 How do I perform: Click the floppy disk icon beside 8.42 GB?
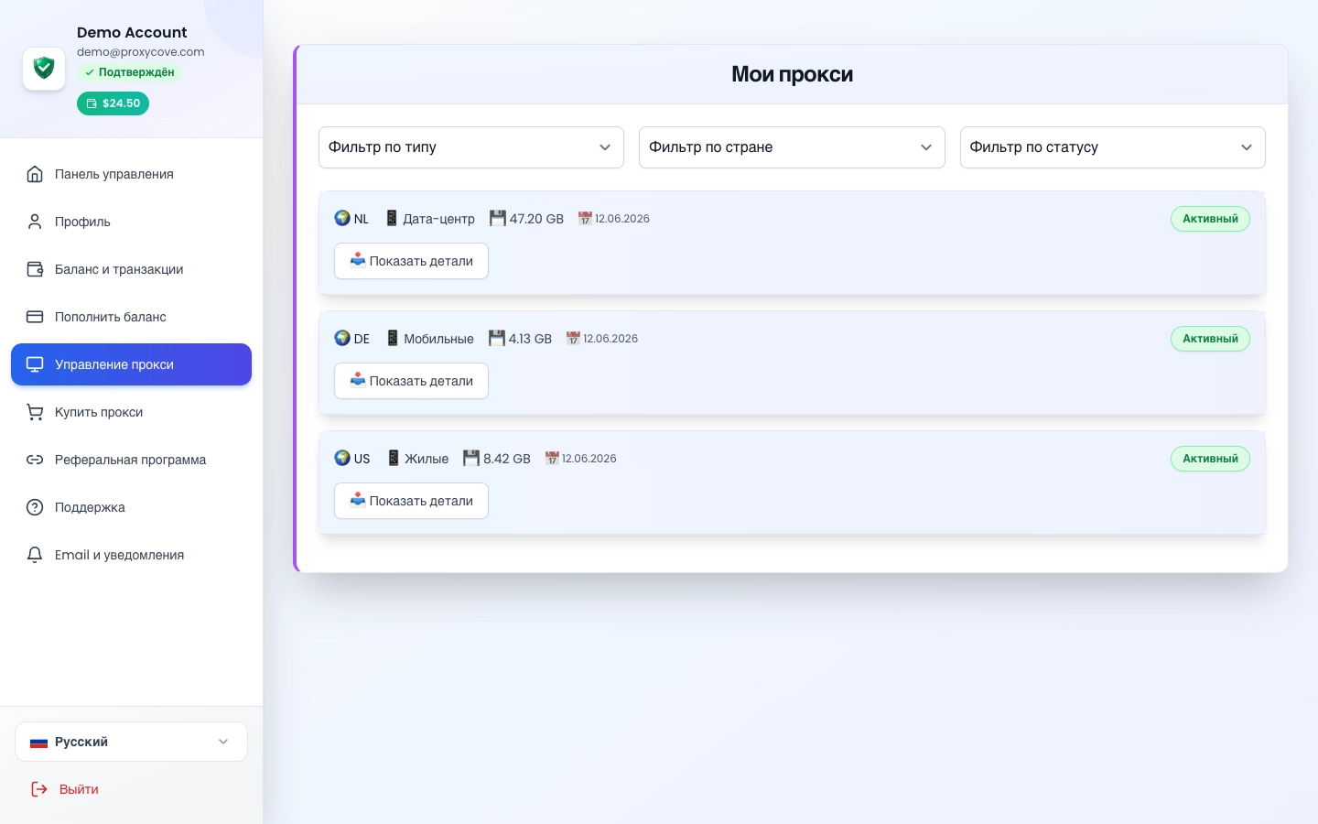point(471,458)
